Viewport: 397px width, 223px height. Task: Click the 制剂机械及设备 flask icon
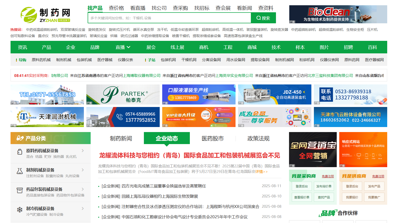click(20, 171)
